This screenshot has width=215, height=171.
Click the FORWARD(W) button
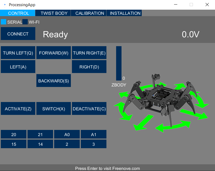click(x=54, y=53)
